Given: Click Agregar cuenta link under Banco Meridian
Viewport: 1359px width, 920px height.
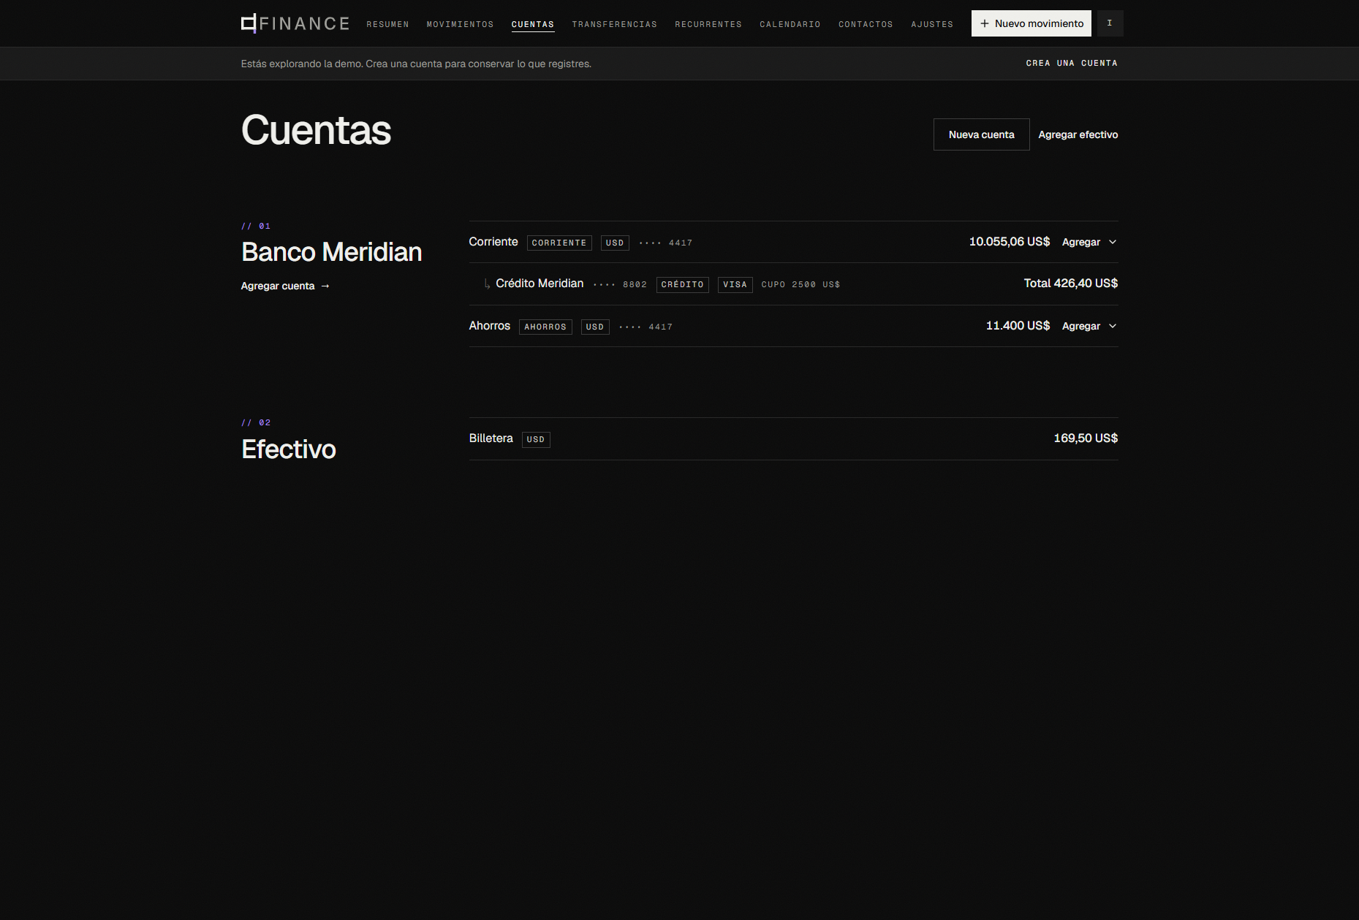Looking at the screenshot, I should point(285,286).
